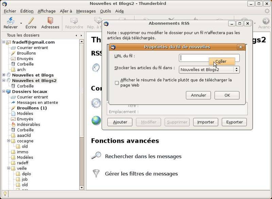
Task: Open Corbeille under Nouvelles et Blogs2
Action: (25, 86)
